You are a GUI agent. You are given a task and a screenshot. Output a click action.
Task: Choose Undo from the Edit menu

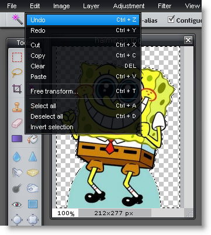[x=83, y=20]
